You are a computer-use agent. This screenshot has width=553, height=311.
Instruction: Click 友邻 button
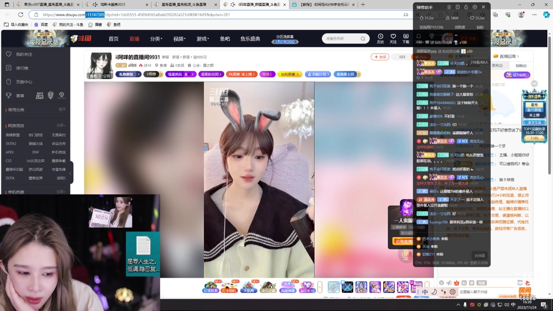[380, 57]
